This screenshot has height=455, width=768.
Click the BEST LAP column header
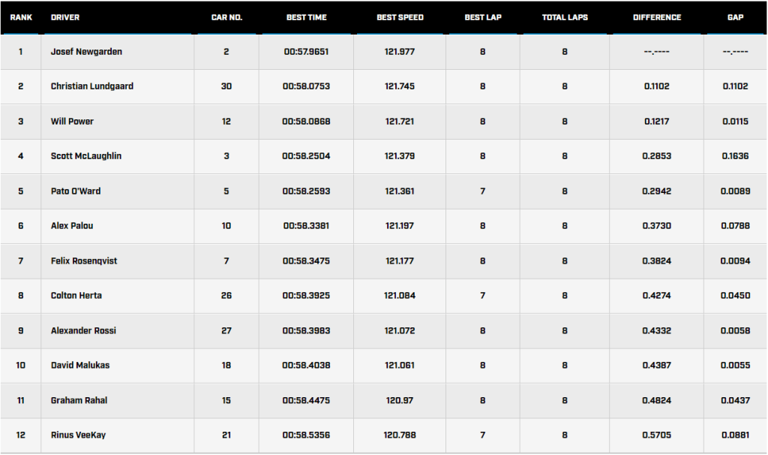(483, 17)
